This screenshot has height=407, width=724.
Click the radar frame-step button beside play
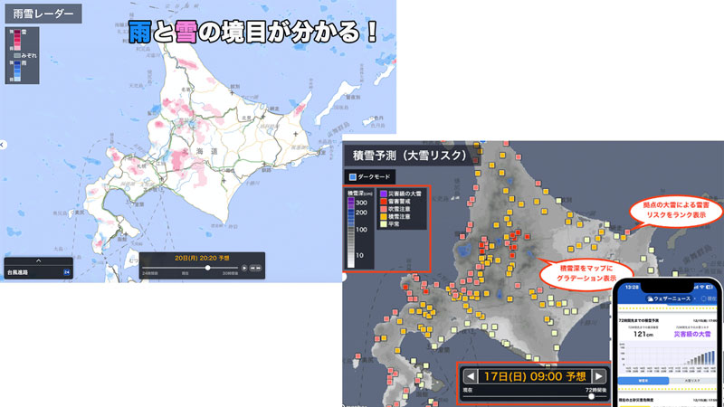256,269
